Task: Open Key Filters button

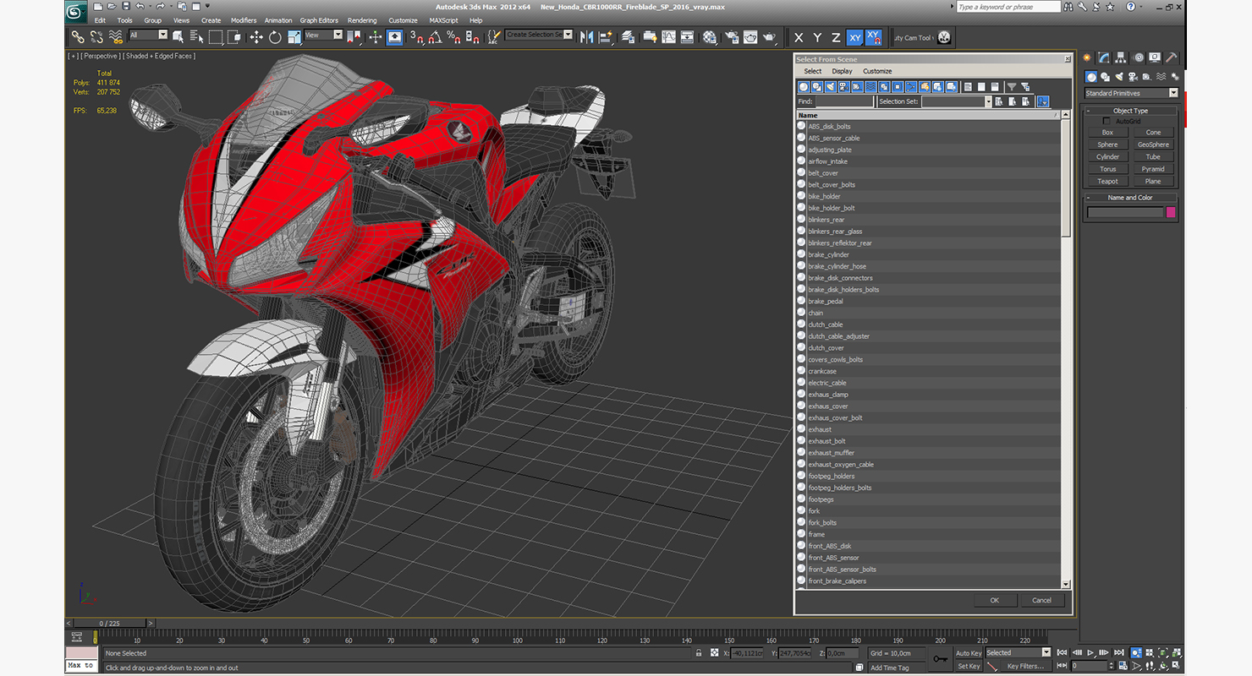Action: (x=1024, y=666)
